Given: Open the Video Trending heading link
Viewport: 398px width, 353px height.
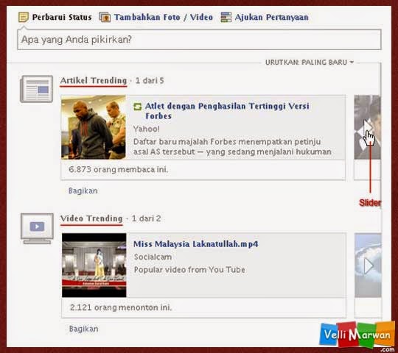Looking at the screenshot, I should [x=91, y=218].
